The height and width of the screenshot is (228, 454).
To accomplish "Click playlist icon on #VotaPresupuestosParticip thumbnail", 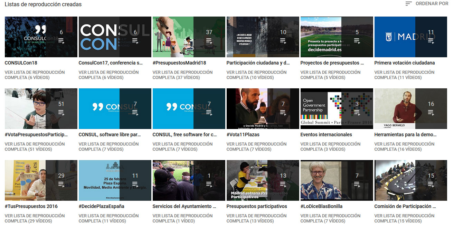I will 61,112.
